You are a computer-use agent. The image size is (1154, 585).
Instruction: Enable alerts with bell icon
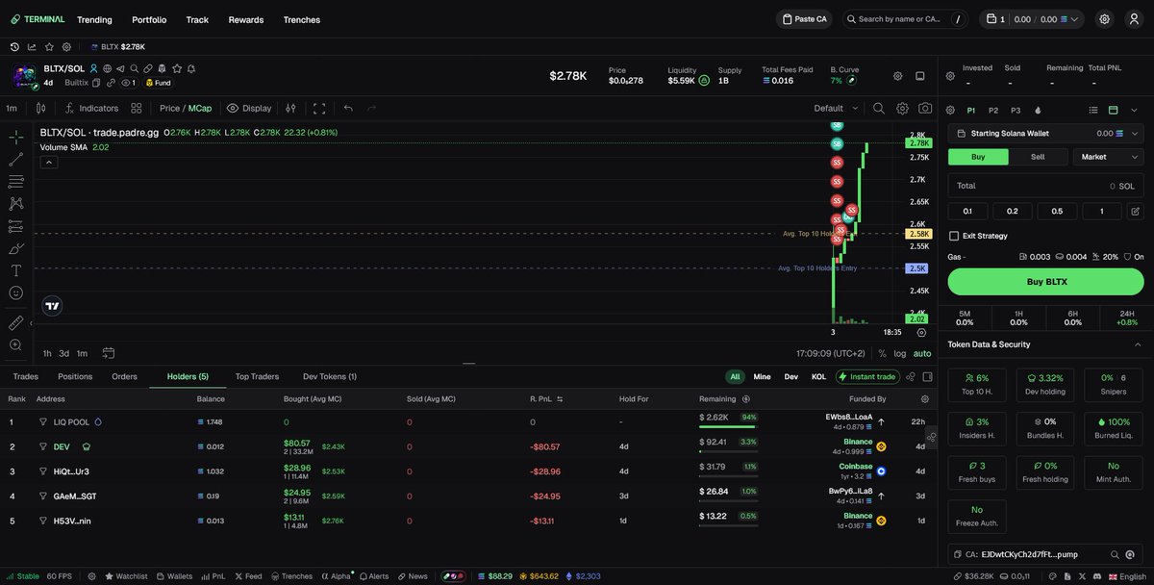191,69
